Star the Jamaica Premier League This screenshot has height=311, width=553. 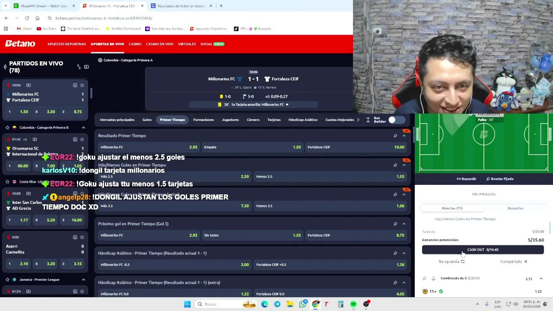point(7,279)
